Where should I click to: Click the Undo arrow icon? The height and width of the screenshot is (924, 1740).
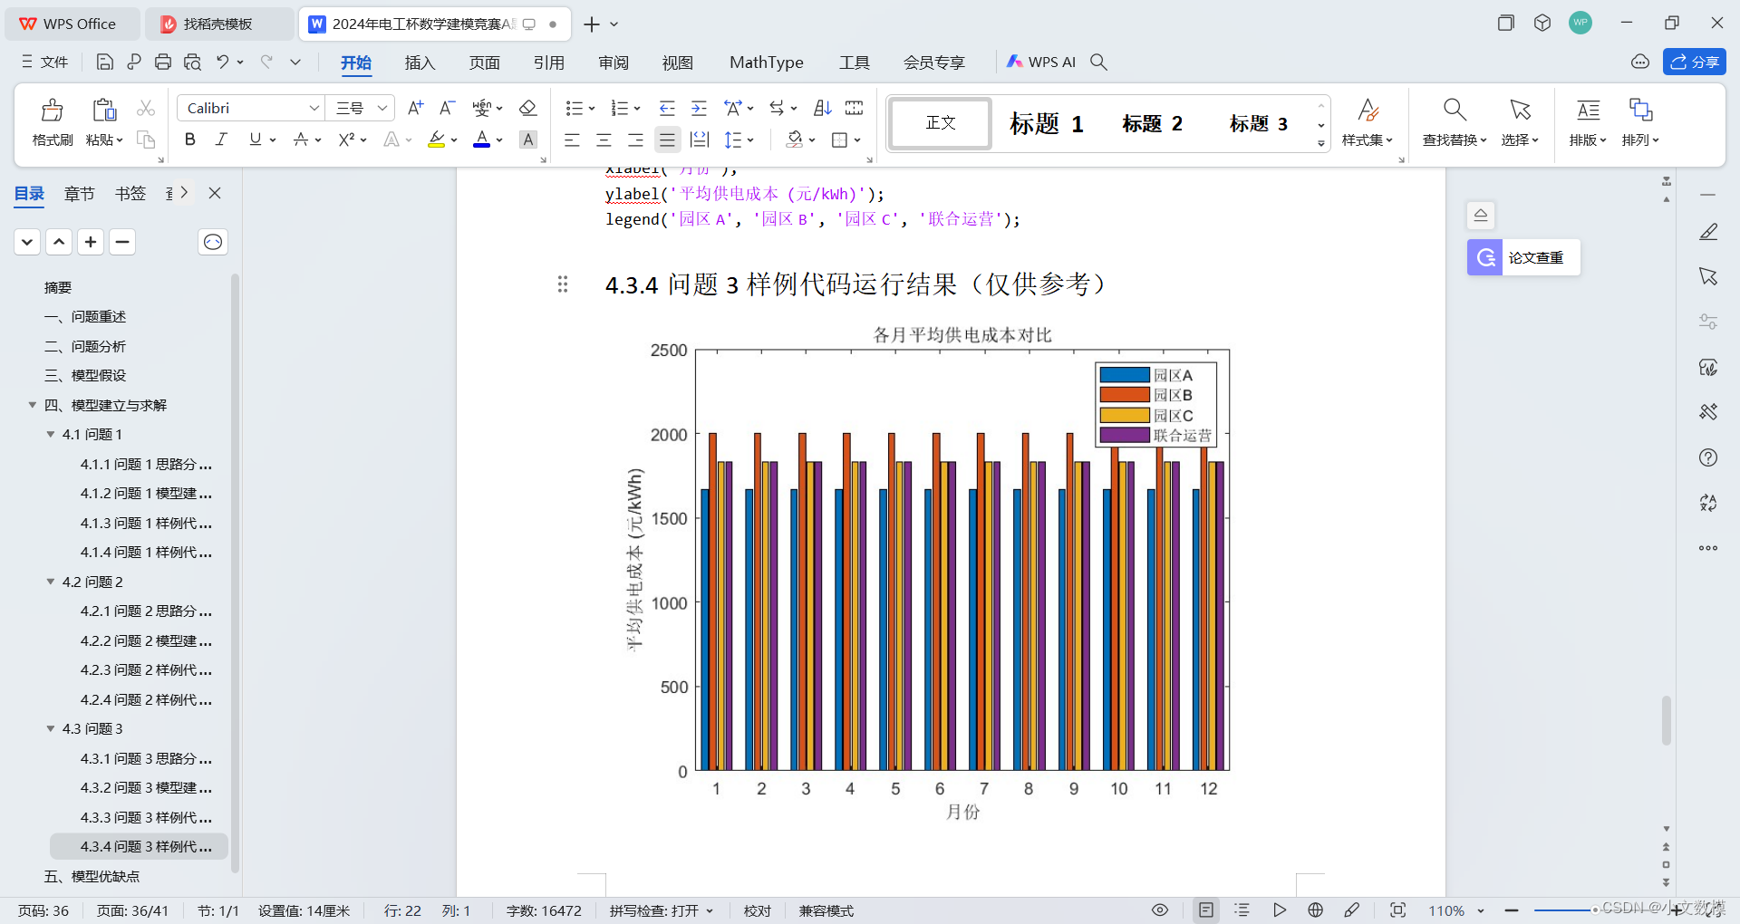[222, 62]
